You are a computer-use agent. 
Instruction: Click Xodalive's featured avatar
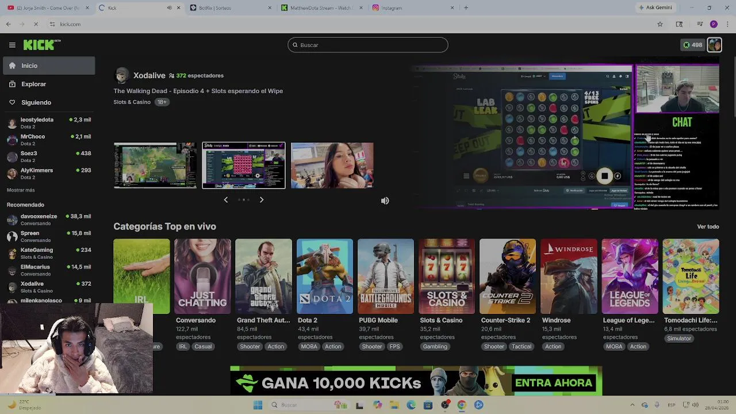click(122, 75)
